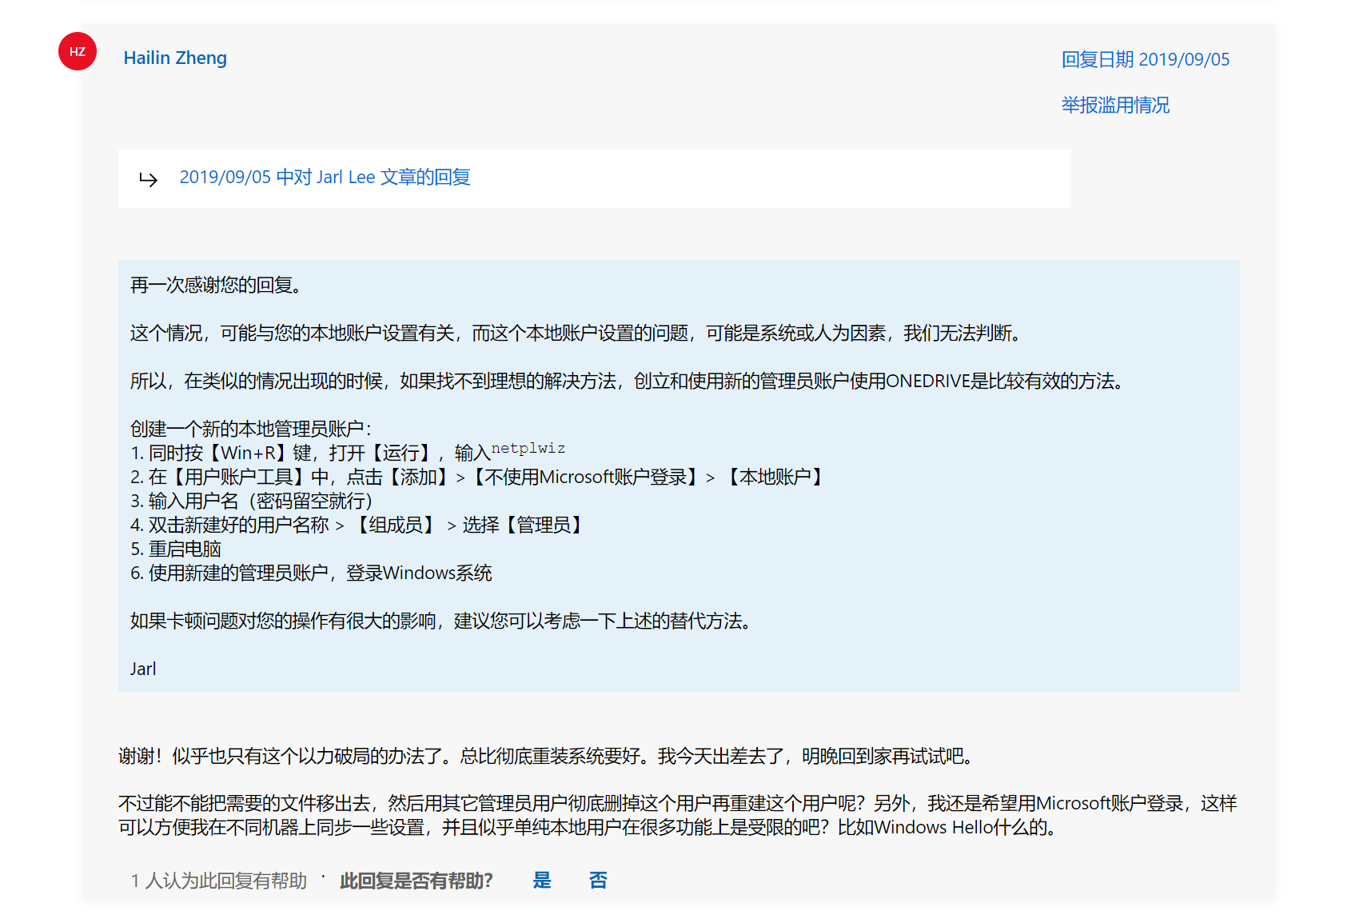Click the 回复日期 2019/09/05 link

pyautogui.click(x=1145, y=60)
